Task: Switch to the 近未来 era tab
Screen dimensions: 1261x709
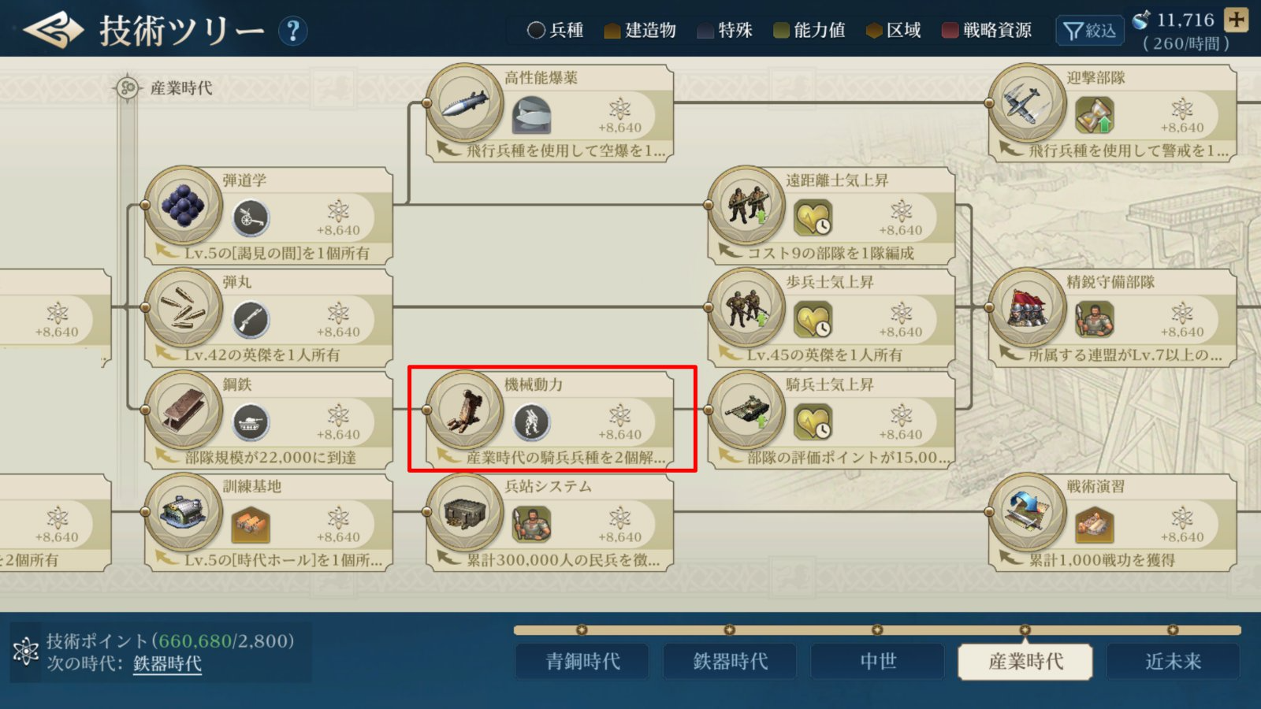Action: click(1173, 662)
